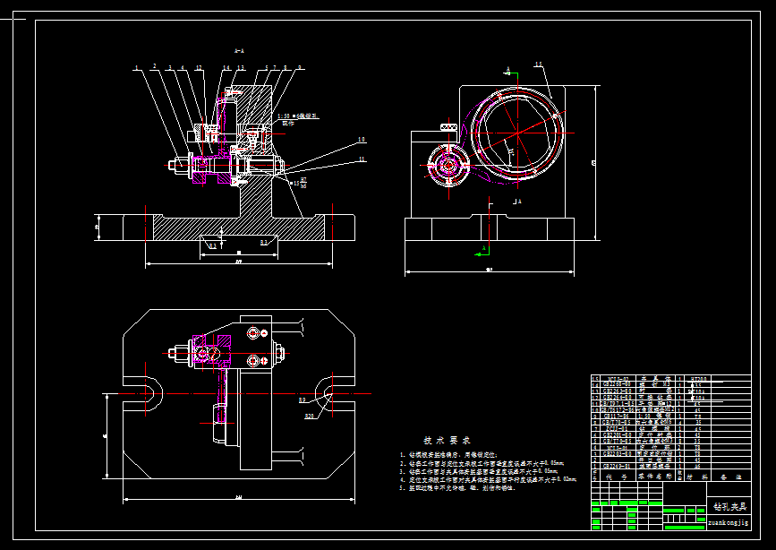Screen dimensions: 776x550
Task: Click the '代 号' parts list header
Action: pos(616,477)
